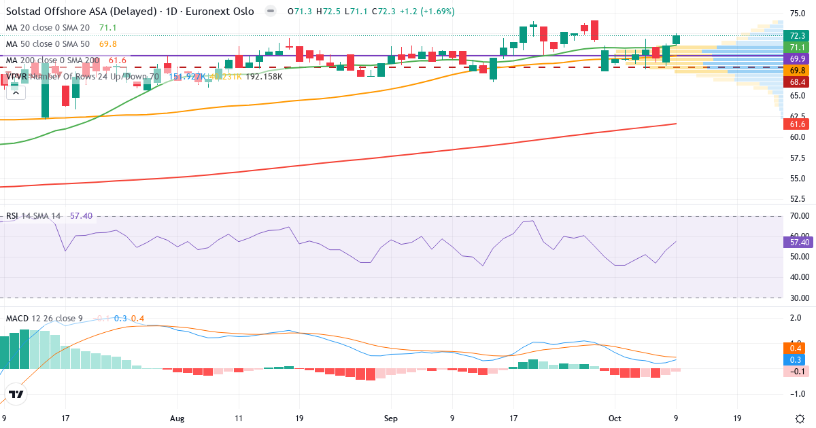Click the H72.5 high value in header
Viewport: 816px width, 428px height.
click(x=327, y=12)
